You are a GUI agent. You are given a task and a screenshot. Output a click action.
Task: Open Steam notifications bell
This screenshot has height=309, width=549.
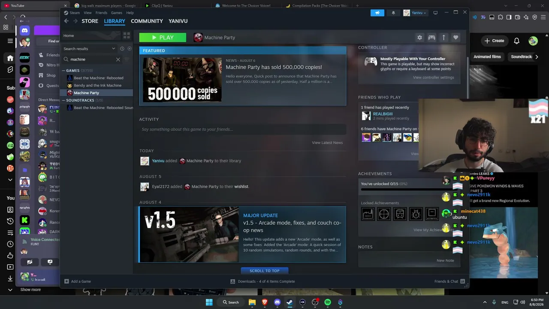pyautogui.click(x=393, y=13)
